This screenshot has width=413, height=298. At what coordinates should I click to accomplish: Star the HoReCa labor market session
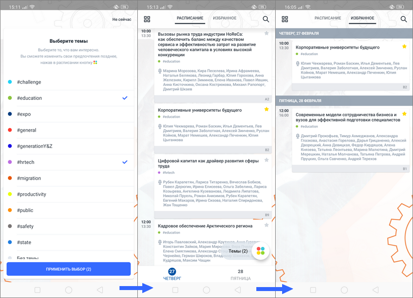pos(267,33)
